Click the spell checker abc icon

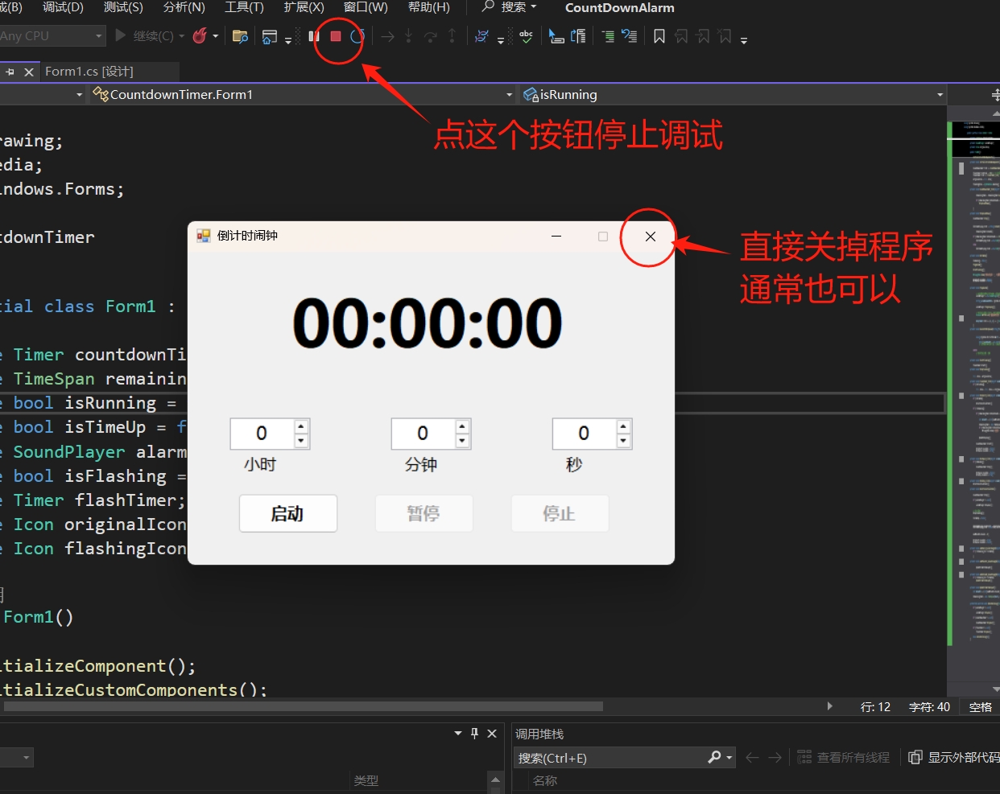526,36
